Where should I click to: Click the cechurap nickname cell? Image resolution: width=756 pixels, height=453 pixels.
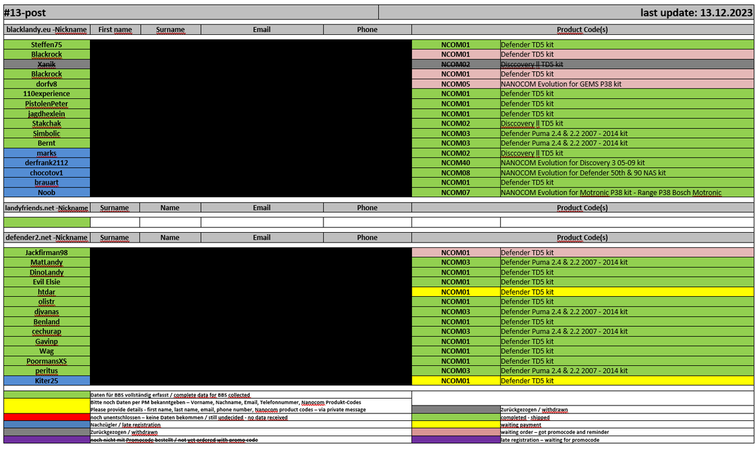pos(47,332)
